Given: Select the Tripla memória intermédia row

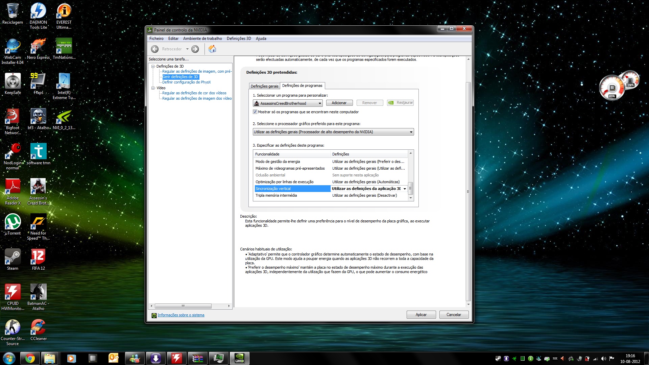Looking at the screenshot, I should (x=331, y=195).
